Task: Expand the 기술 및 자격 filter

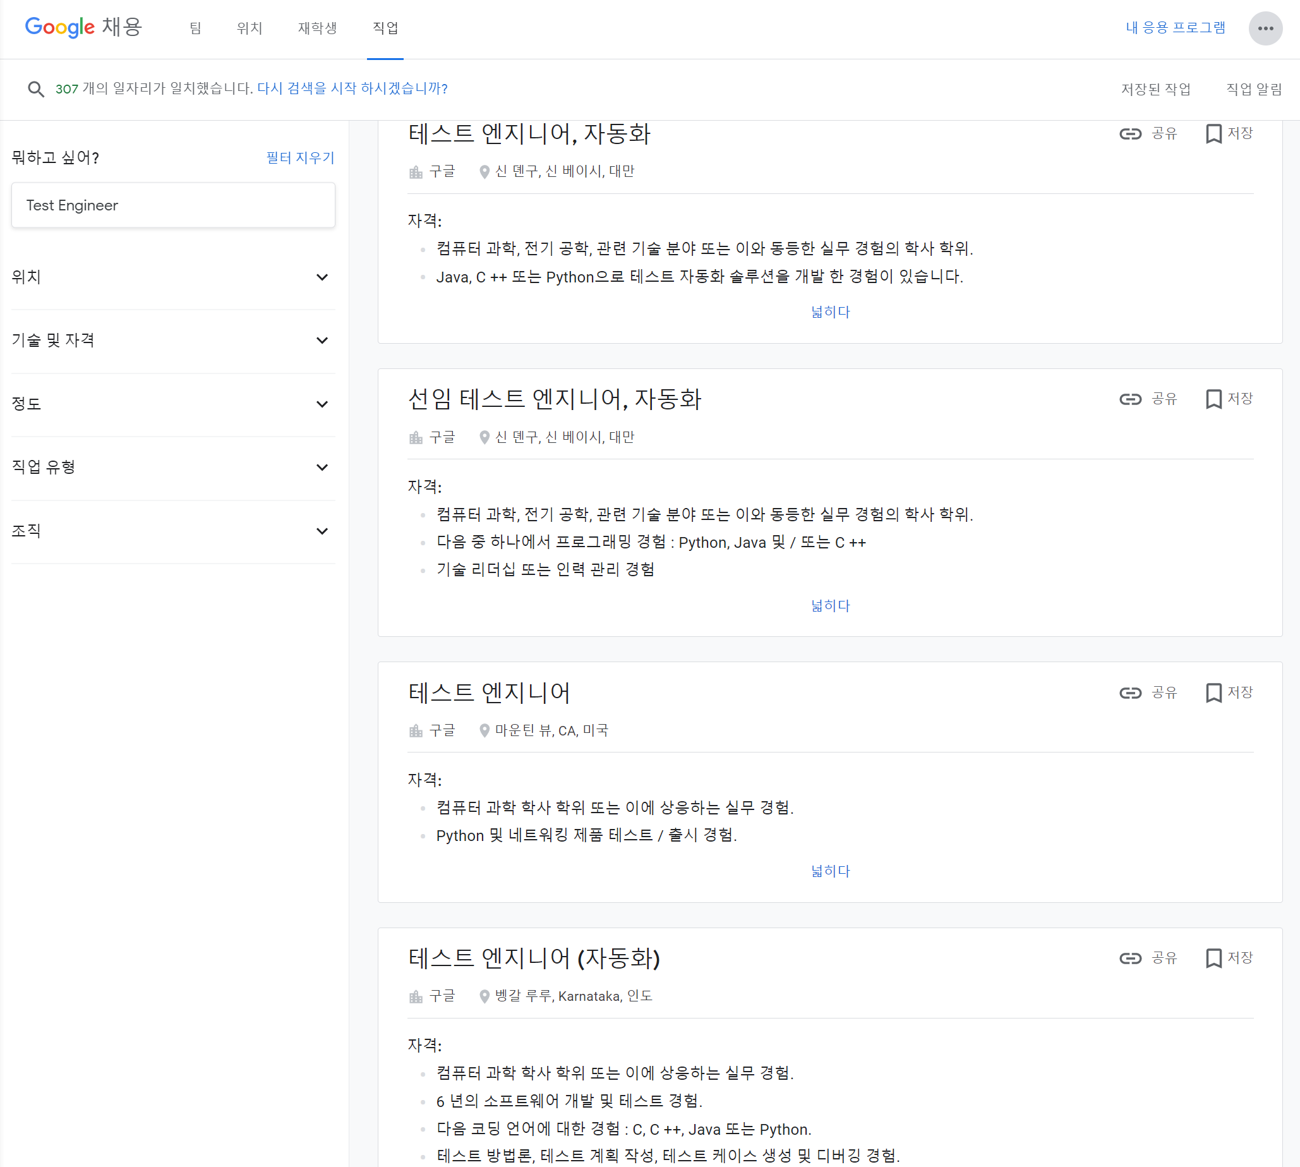Action: (322, 341)
